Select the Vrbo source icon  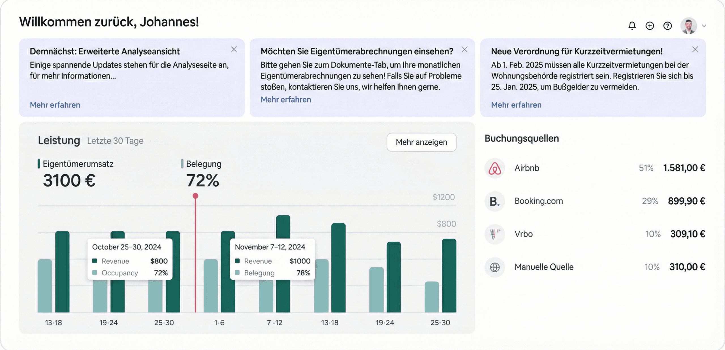tap(494, 234)
